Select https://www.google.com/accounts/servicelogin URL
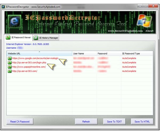 pos(35,58)
